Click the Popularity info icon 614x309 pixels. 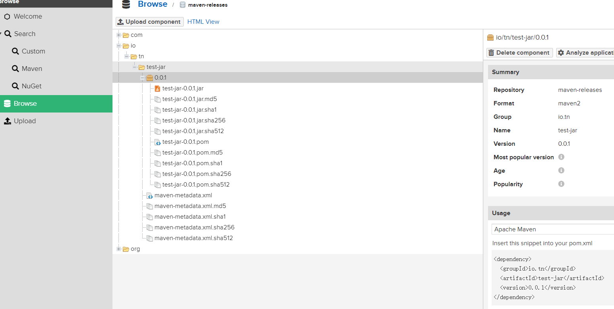561,184
